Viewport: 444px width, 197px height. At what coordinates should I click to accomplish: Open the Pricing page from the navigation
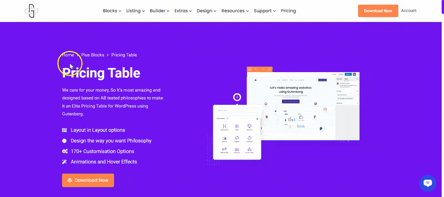click(288, 11)
